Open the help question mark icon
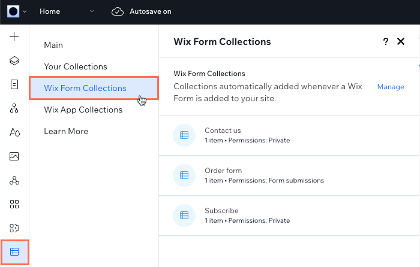 385,41
